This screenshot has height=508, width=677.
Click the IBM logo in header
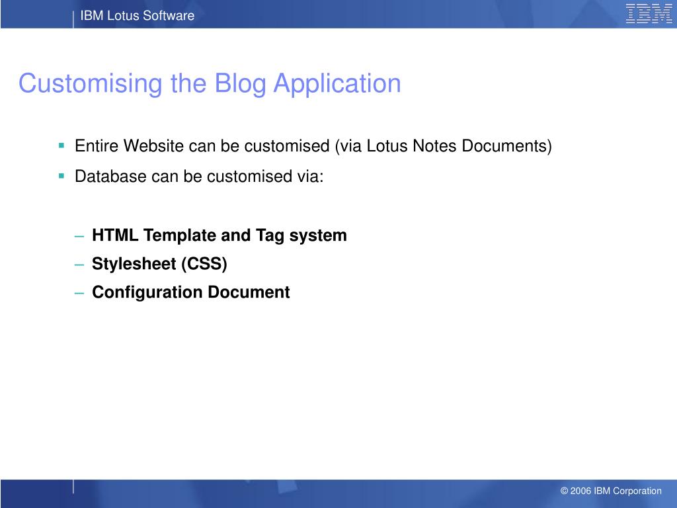(649, 13)
